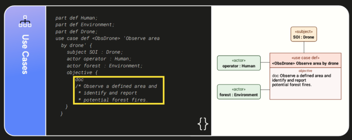Select the forest : Environment actor node

[239, 92]
